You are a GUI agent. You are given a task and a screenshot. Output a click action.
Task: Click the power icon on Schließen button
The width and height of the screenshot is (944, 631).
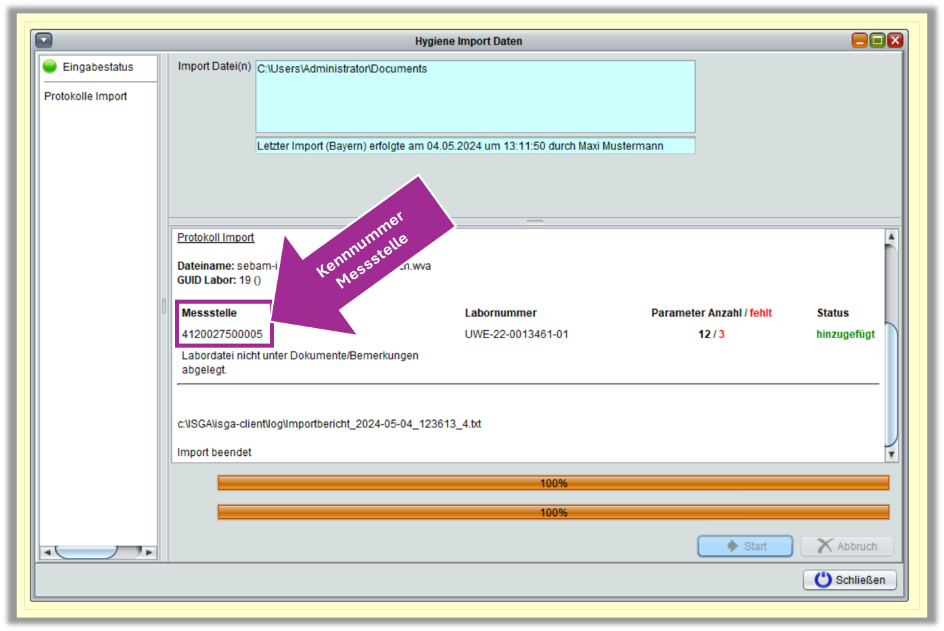[x=823, y=580]
